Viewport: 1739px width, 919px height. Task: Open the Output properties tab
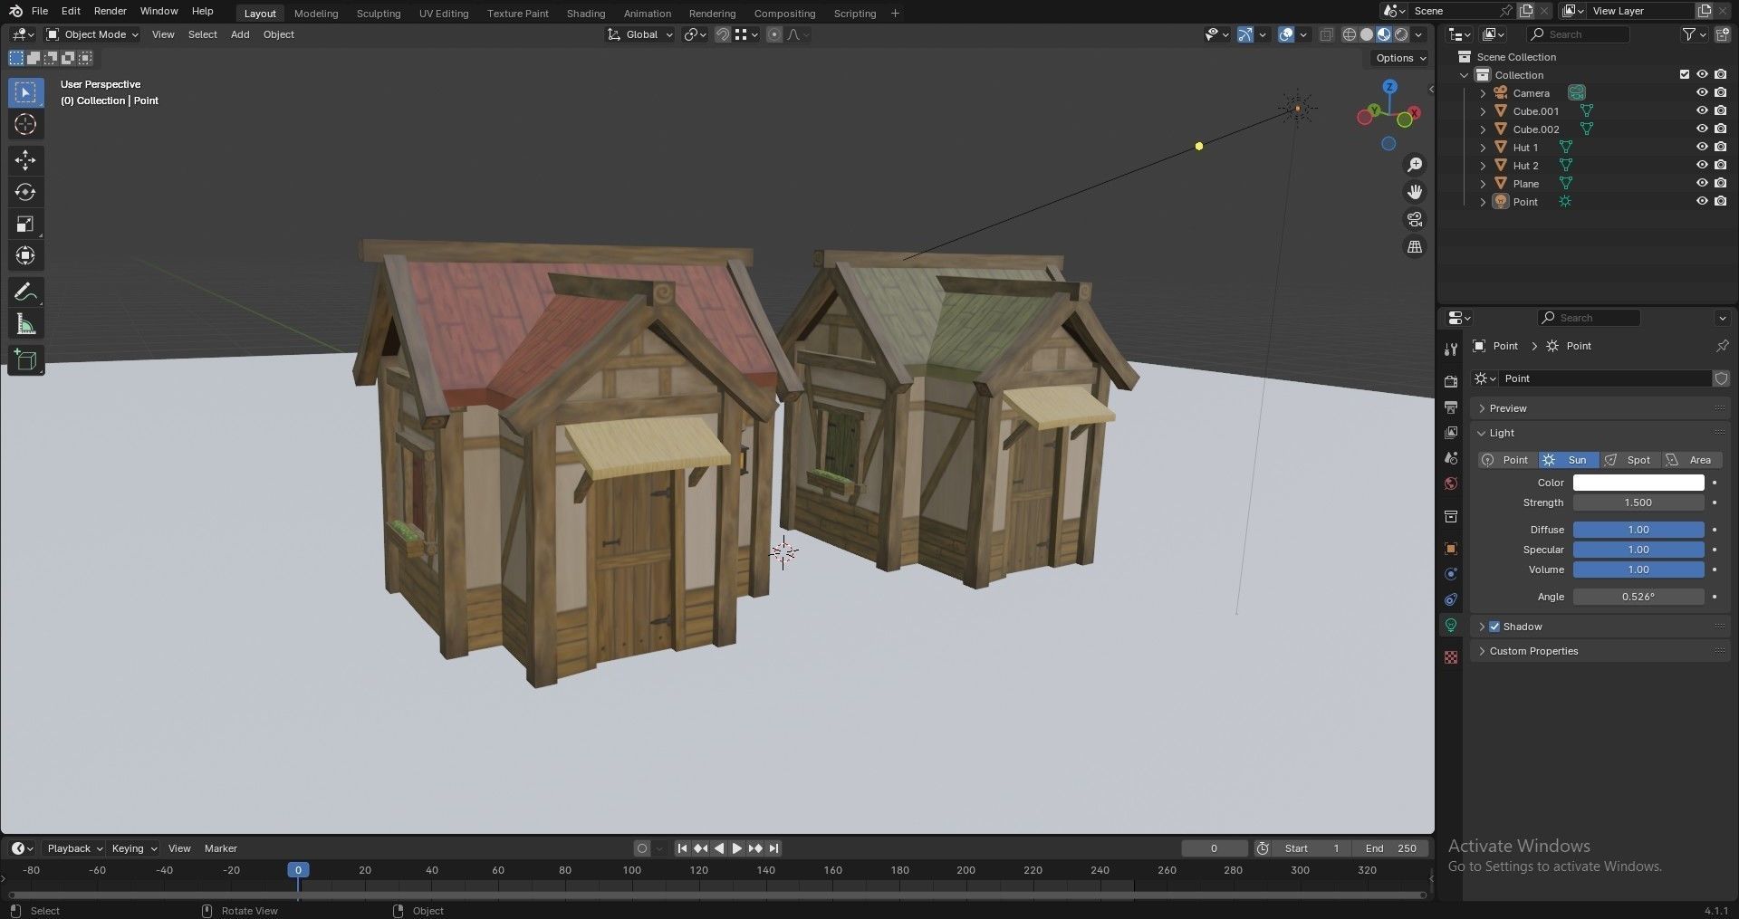click(x=1451, y=407)
